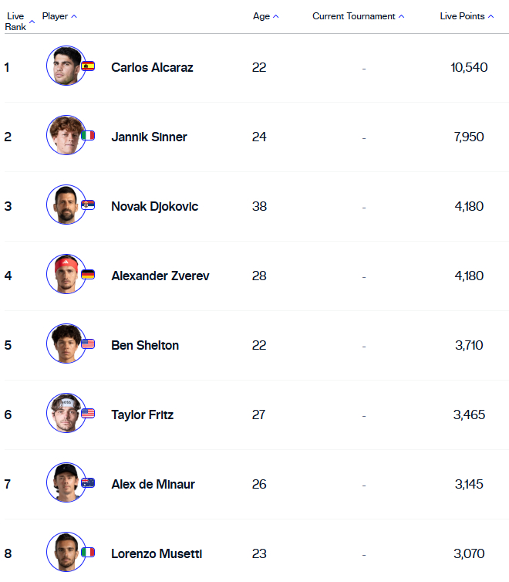Open Novak Djokovic's profile link
This screenshot has height=582, width=509.
point(154,206)
